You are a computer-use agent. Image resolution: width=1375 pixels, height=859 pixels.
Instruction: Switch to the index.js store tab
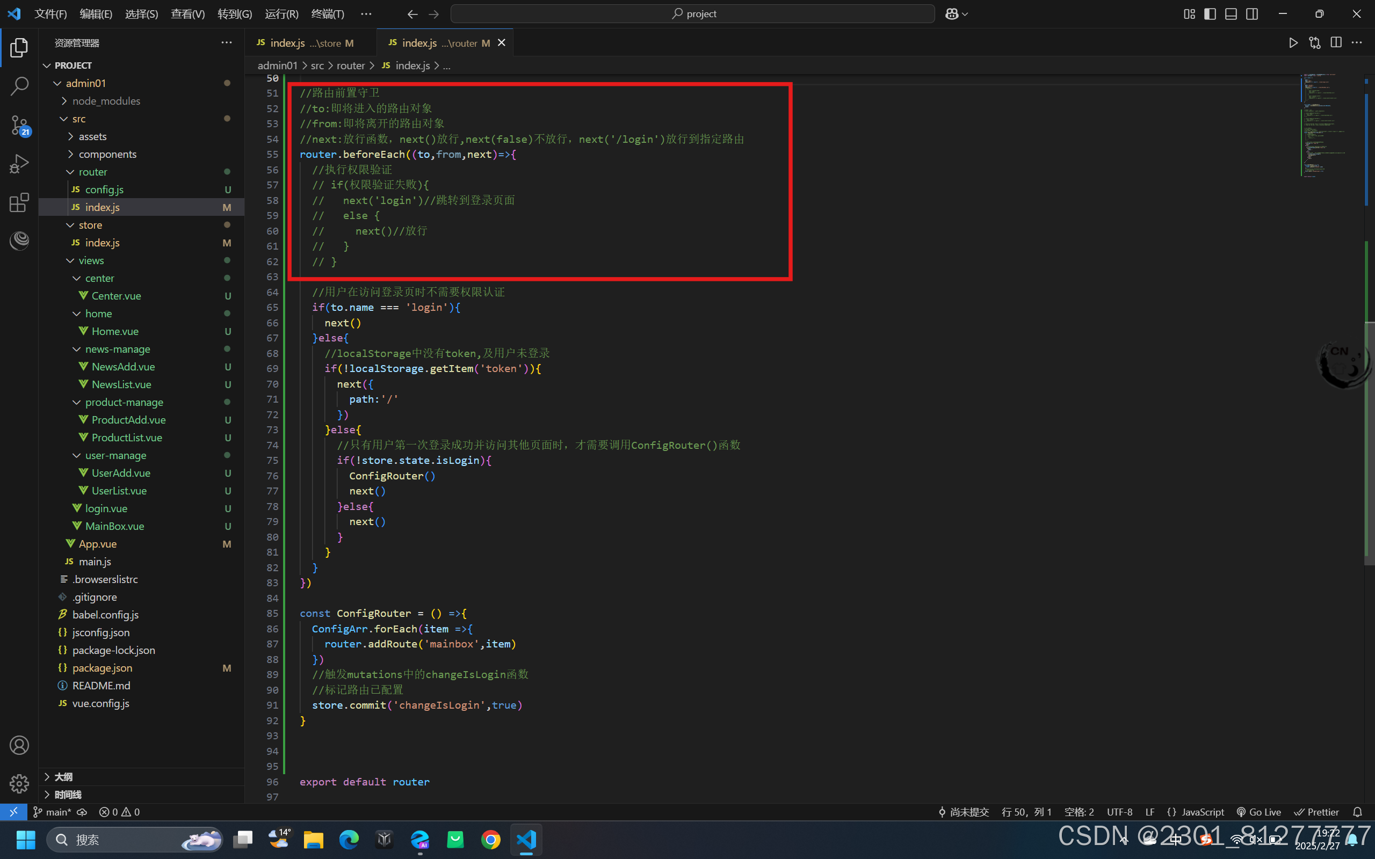305,43
